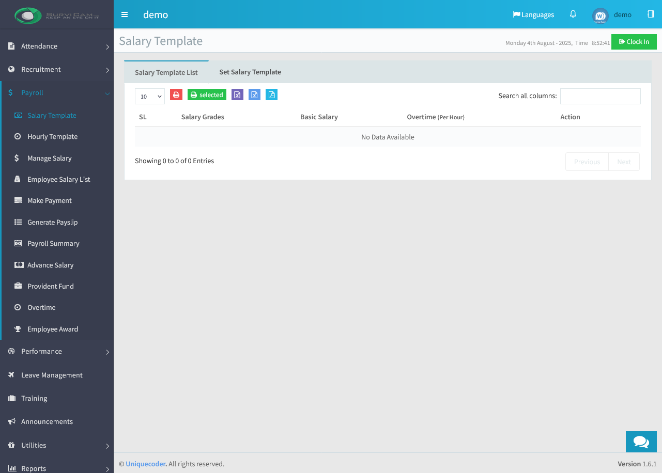662x473 pixels.
Task: Click the Action column header
Action: coord(570,117)
